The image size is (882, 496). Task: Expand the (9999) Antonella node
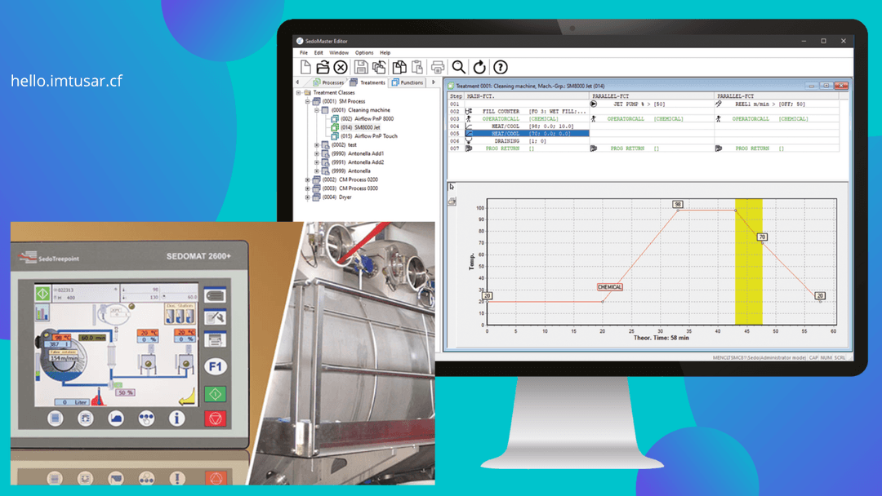[x=317, y=170]
